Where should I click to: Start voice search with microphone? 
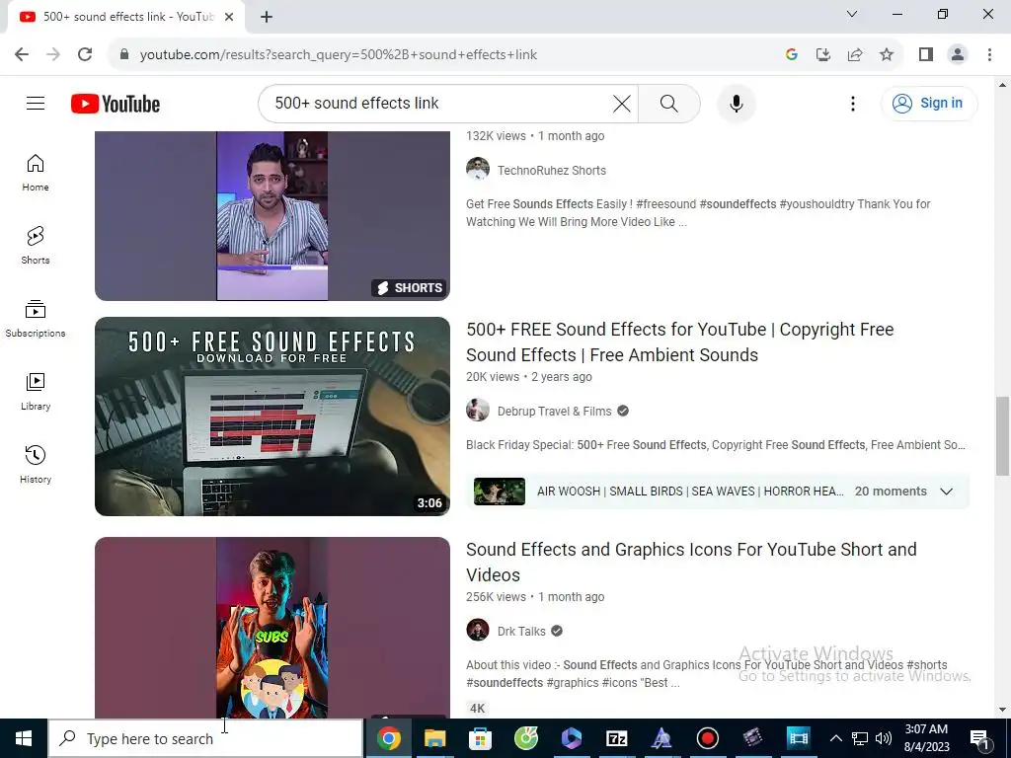[x=737, y=103]
